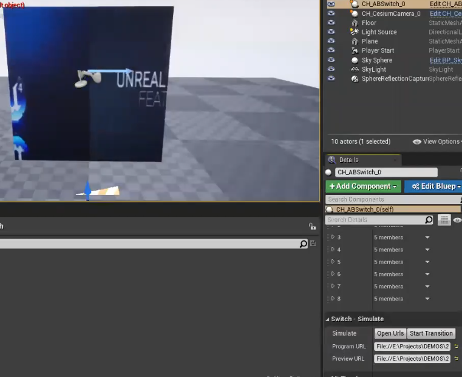The width and height of the screenshot is (462, 377).
Task: Toggle visibility of CH_ABSwitch_0 actor
Action: point(331,4)
